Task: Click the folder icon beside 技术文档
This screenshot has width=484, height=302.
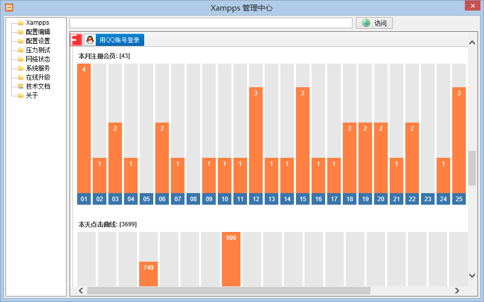Action: [x=21, y=86]
